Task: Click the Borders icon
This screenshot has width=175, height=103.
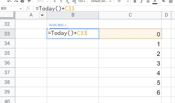Action: coord(171,1)
